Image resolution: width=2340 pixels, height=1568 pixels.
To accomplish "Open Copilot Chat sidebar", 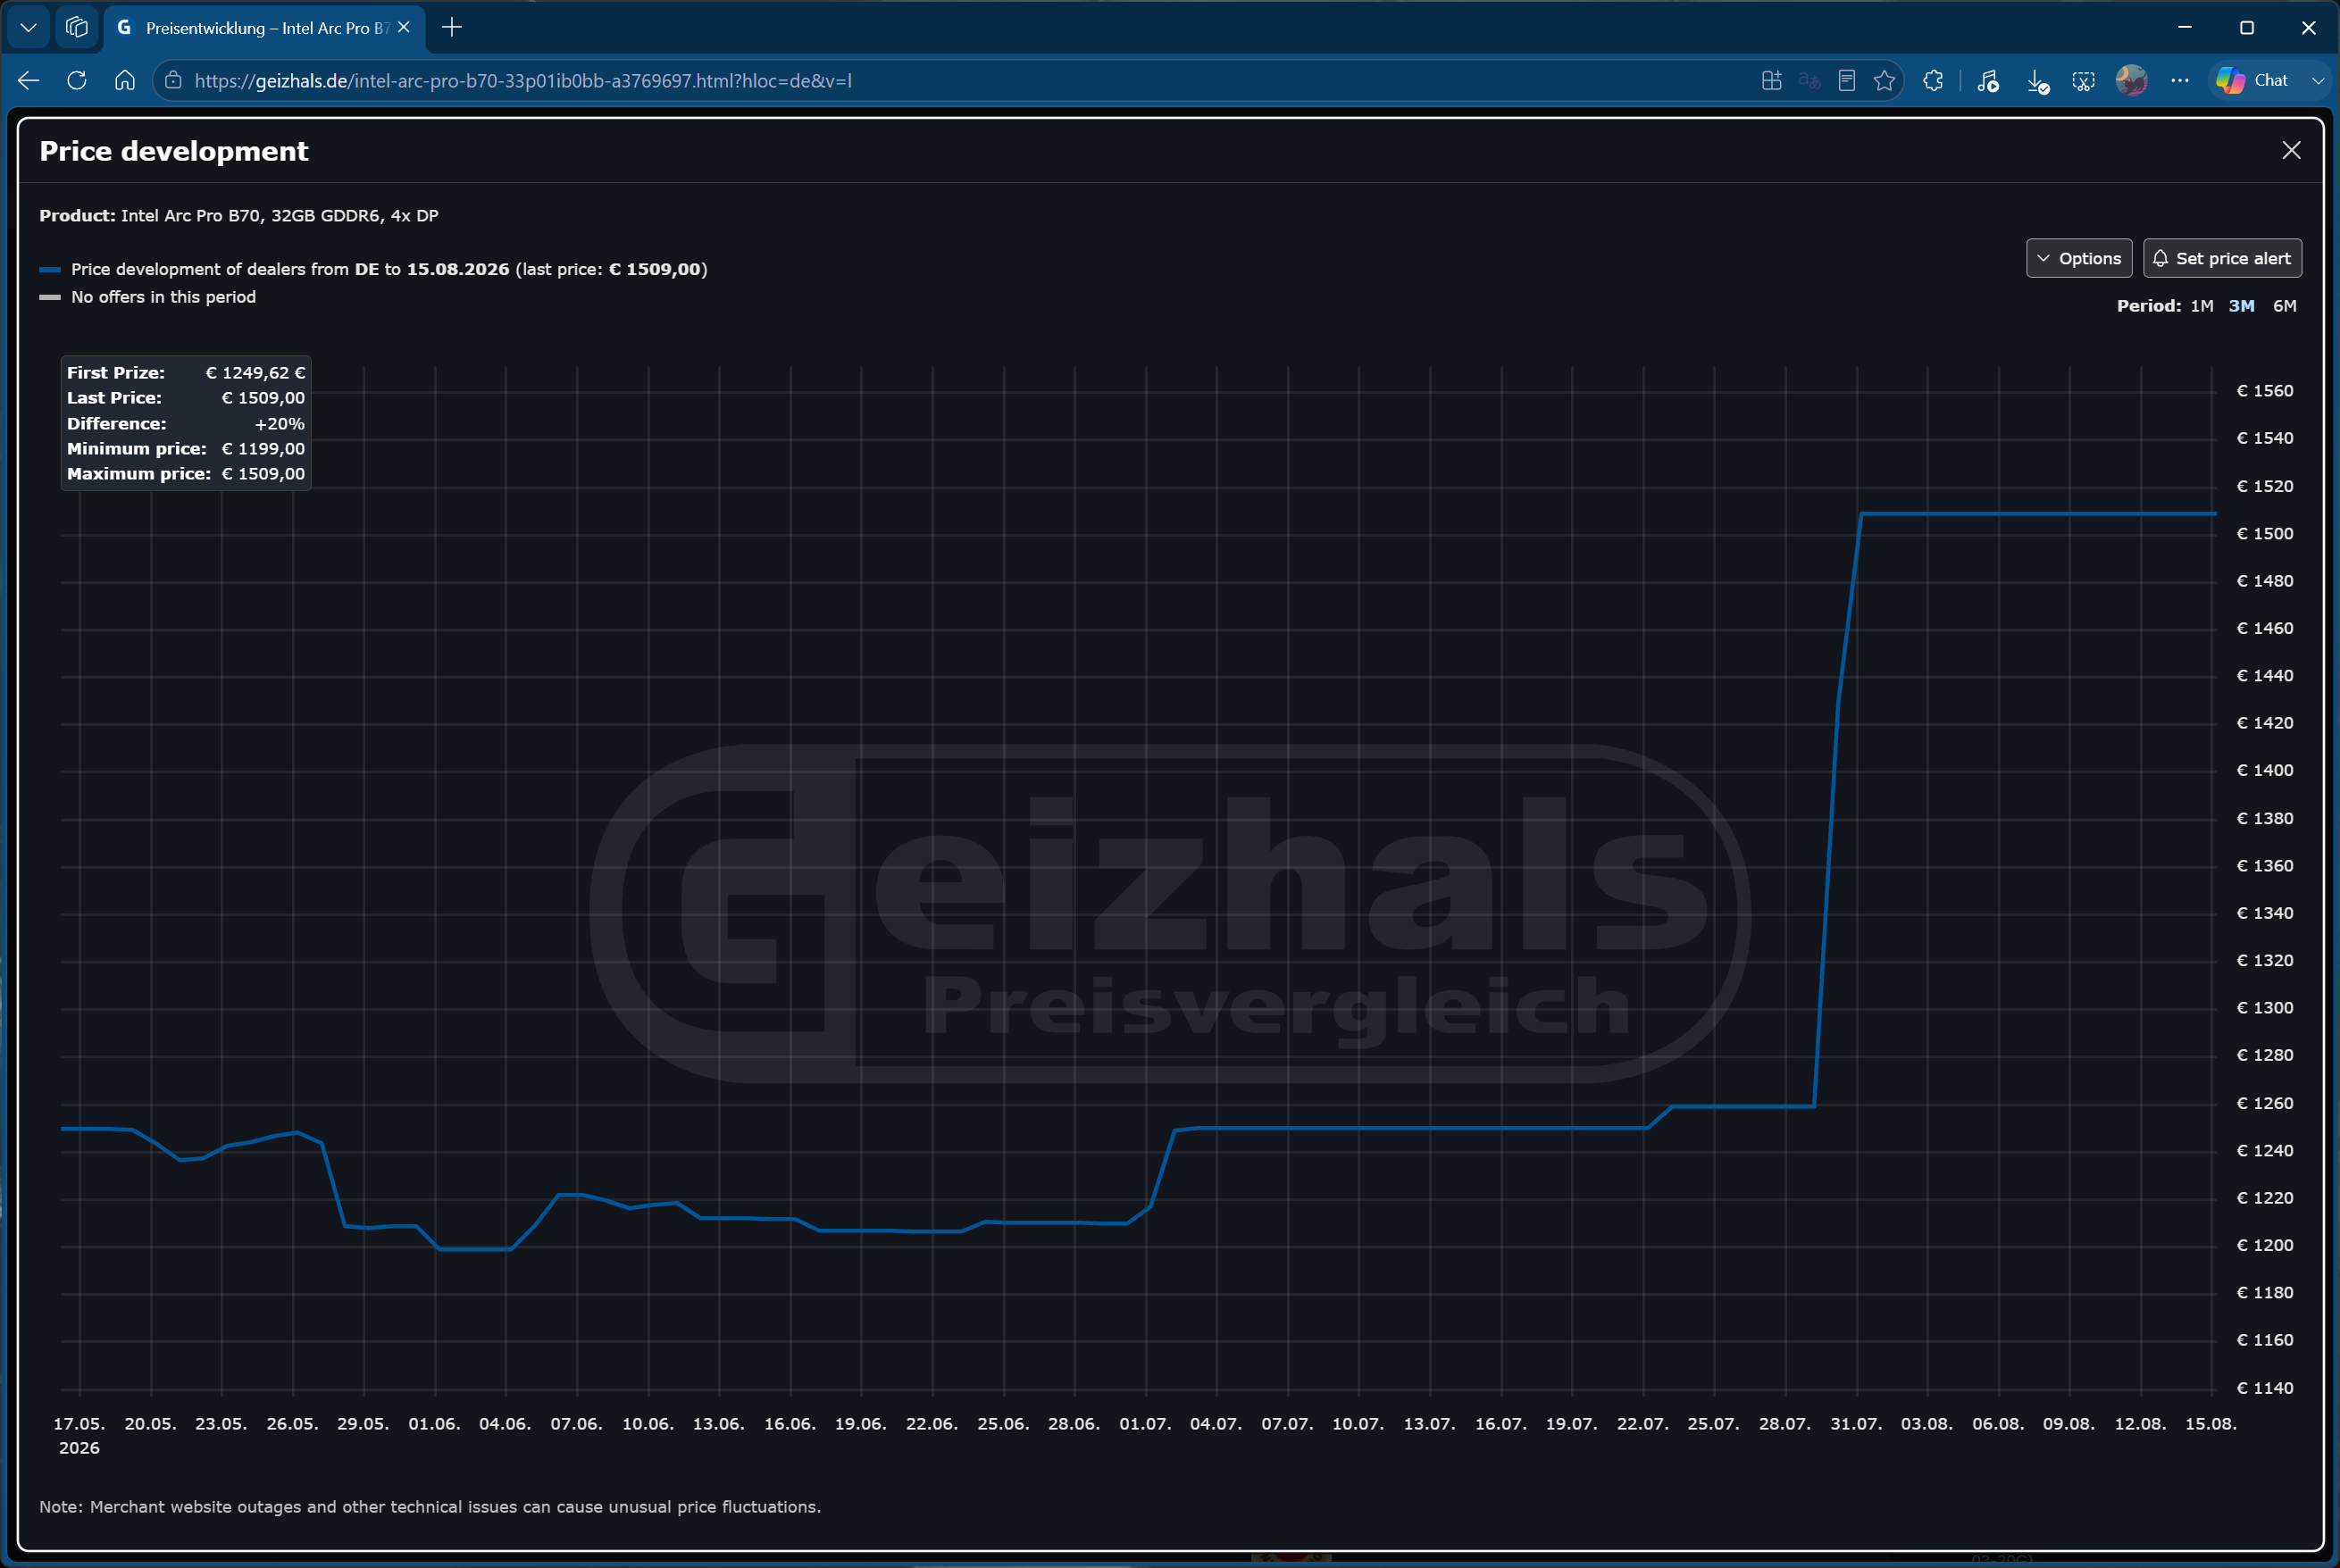I will [2253, 81].
